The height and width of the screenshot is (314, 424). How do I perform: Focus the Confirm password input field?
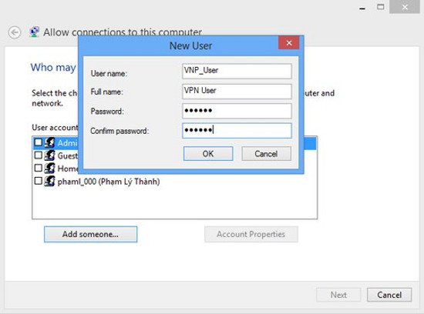tap(237, 131)
